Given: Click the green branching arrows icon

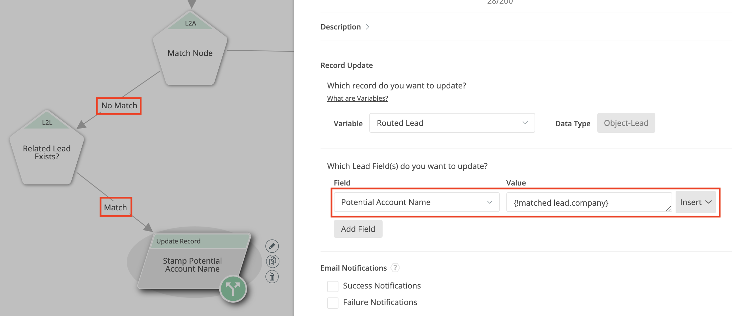Looking at the screenshot, I should (x=233, y=289).
